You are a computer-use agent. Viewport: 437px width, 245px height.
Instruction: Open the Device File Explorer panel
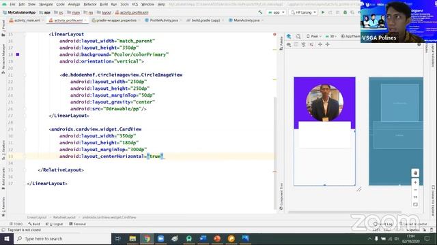pyautogui.click(x=433, y=201)
